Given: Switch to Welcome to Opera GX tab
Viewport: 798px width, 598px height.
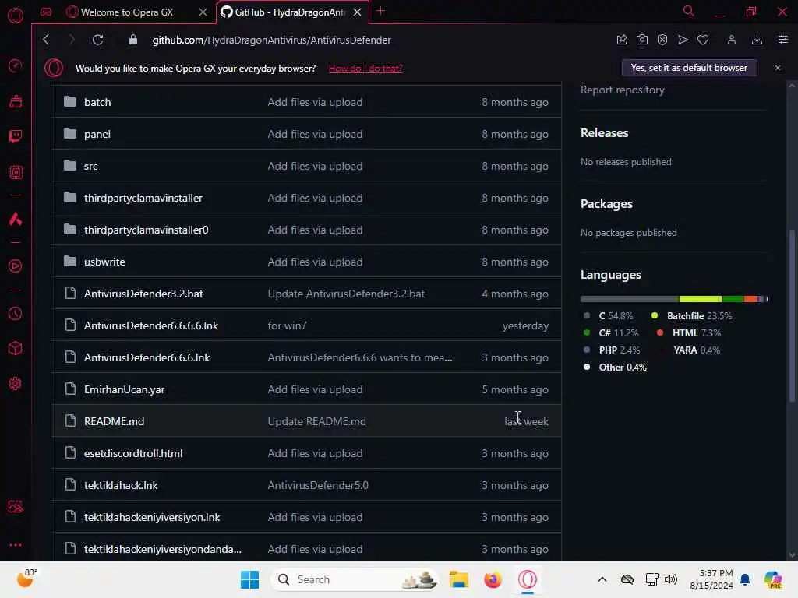Looking at the screenshot, I should click(x=127, y=12).
